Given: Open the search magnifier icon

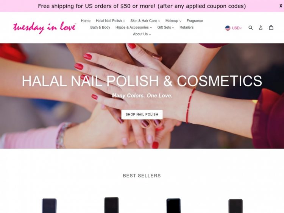Looking at the screenshot, I should click(251, 28).
